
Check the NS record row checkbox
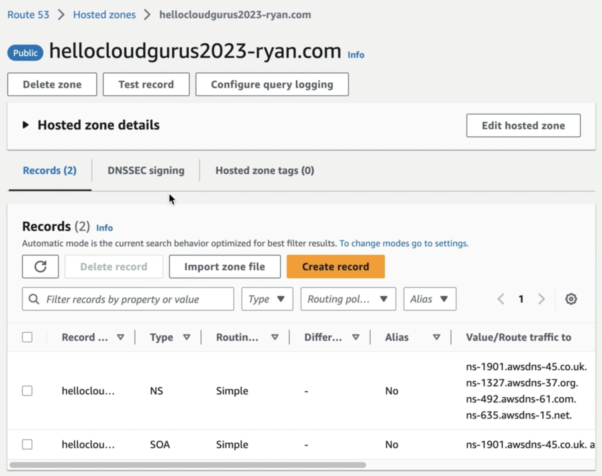click(x=27, y=391)
